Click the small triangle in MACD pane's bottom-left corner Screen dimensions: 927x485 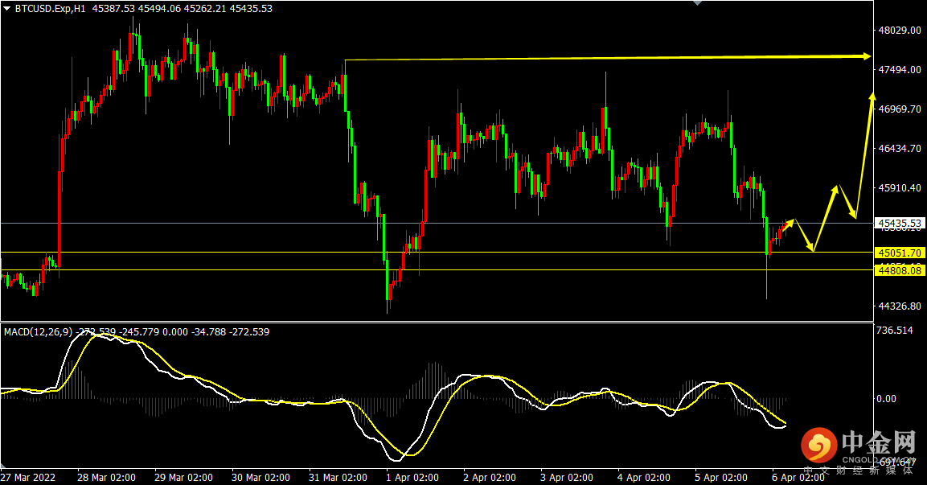point(3,466)
